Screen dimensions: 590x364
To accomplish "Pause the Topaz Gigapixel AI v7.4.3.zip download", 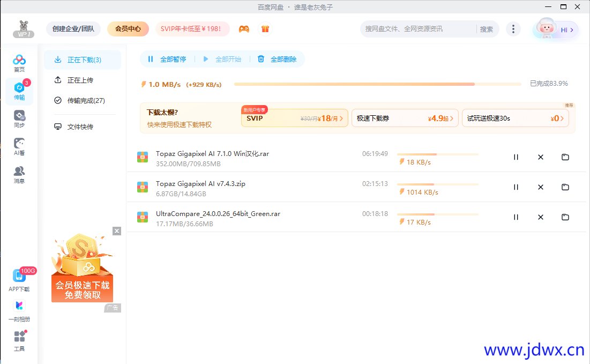I will pos(516,187).
